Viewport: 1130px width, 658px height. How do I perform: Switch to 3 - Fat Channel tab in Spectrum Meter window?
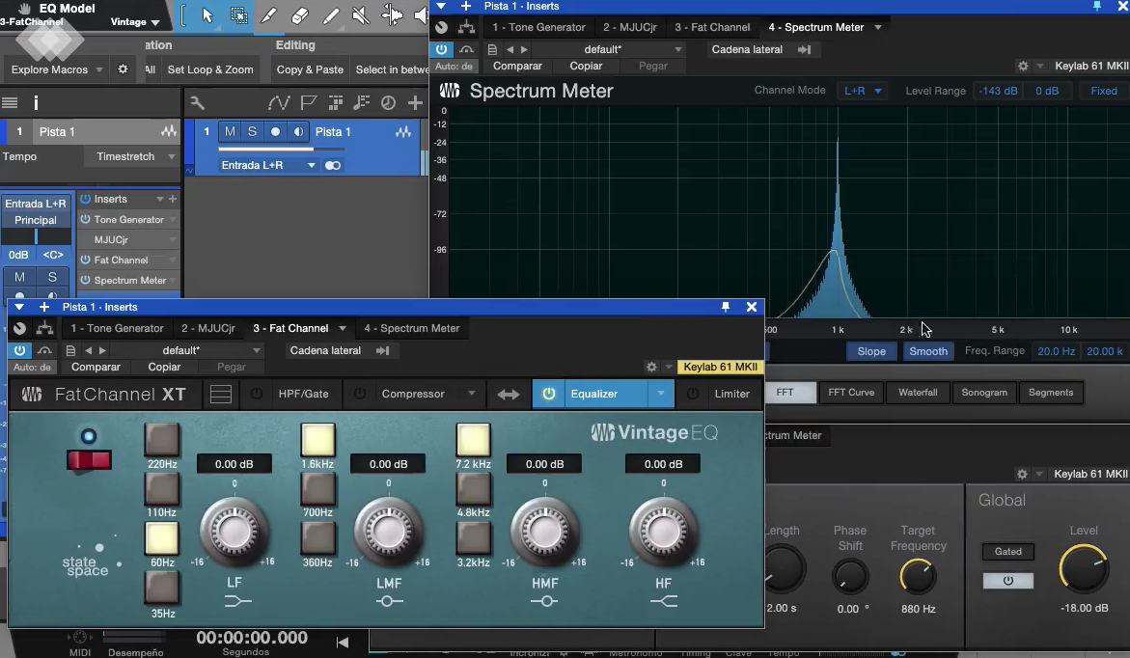[x=712, y=27]
